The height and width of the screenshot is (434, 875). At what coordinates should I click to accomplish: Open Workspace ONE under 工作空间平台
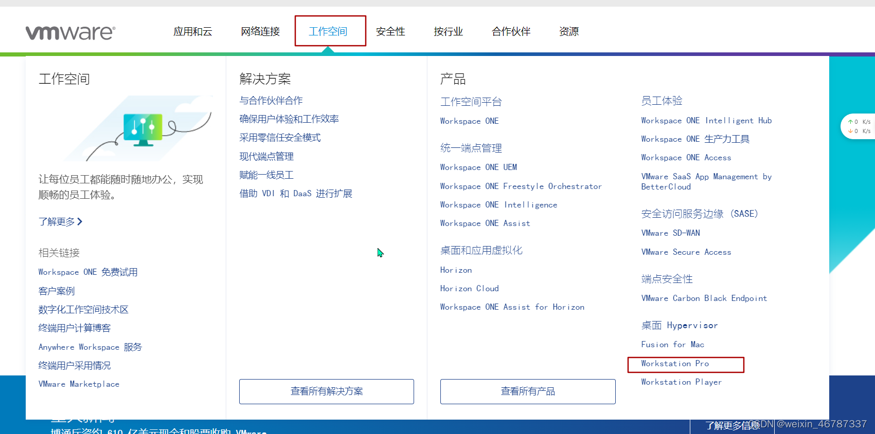(470, 121)
